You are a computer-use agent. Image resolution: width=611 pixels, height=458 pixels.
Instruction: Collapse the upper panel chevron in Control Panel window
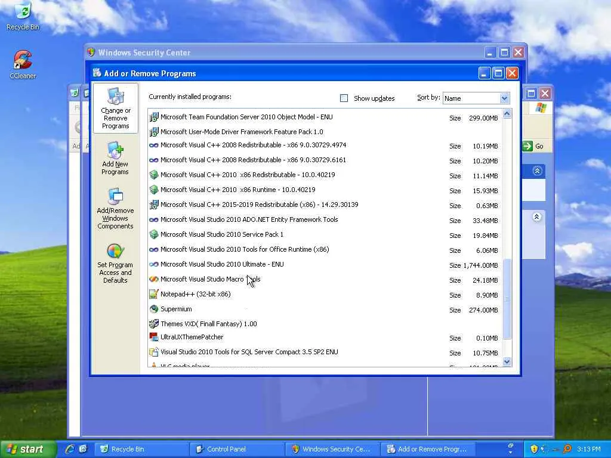[537, 171]
